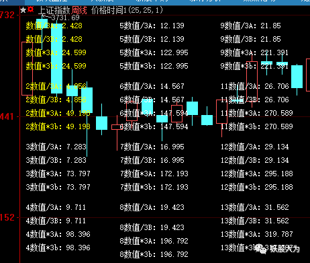The width and height of the screenshot is (310, 263).
Task: Select the 2数值/3B: 4.856 line
Action: (x=56, y=100)
